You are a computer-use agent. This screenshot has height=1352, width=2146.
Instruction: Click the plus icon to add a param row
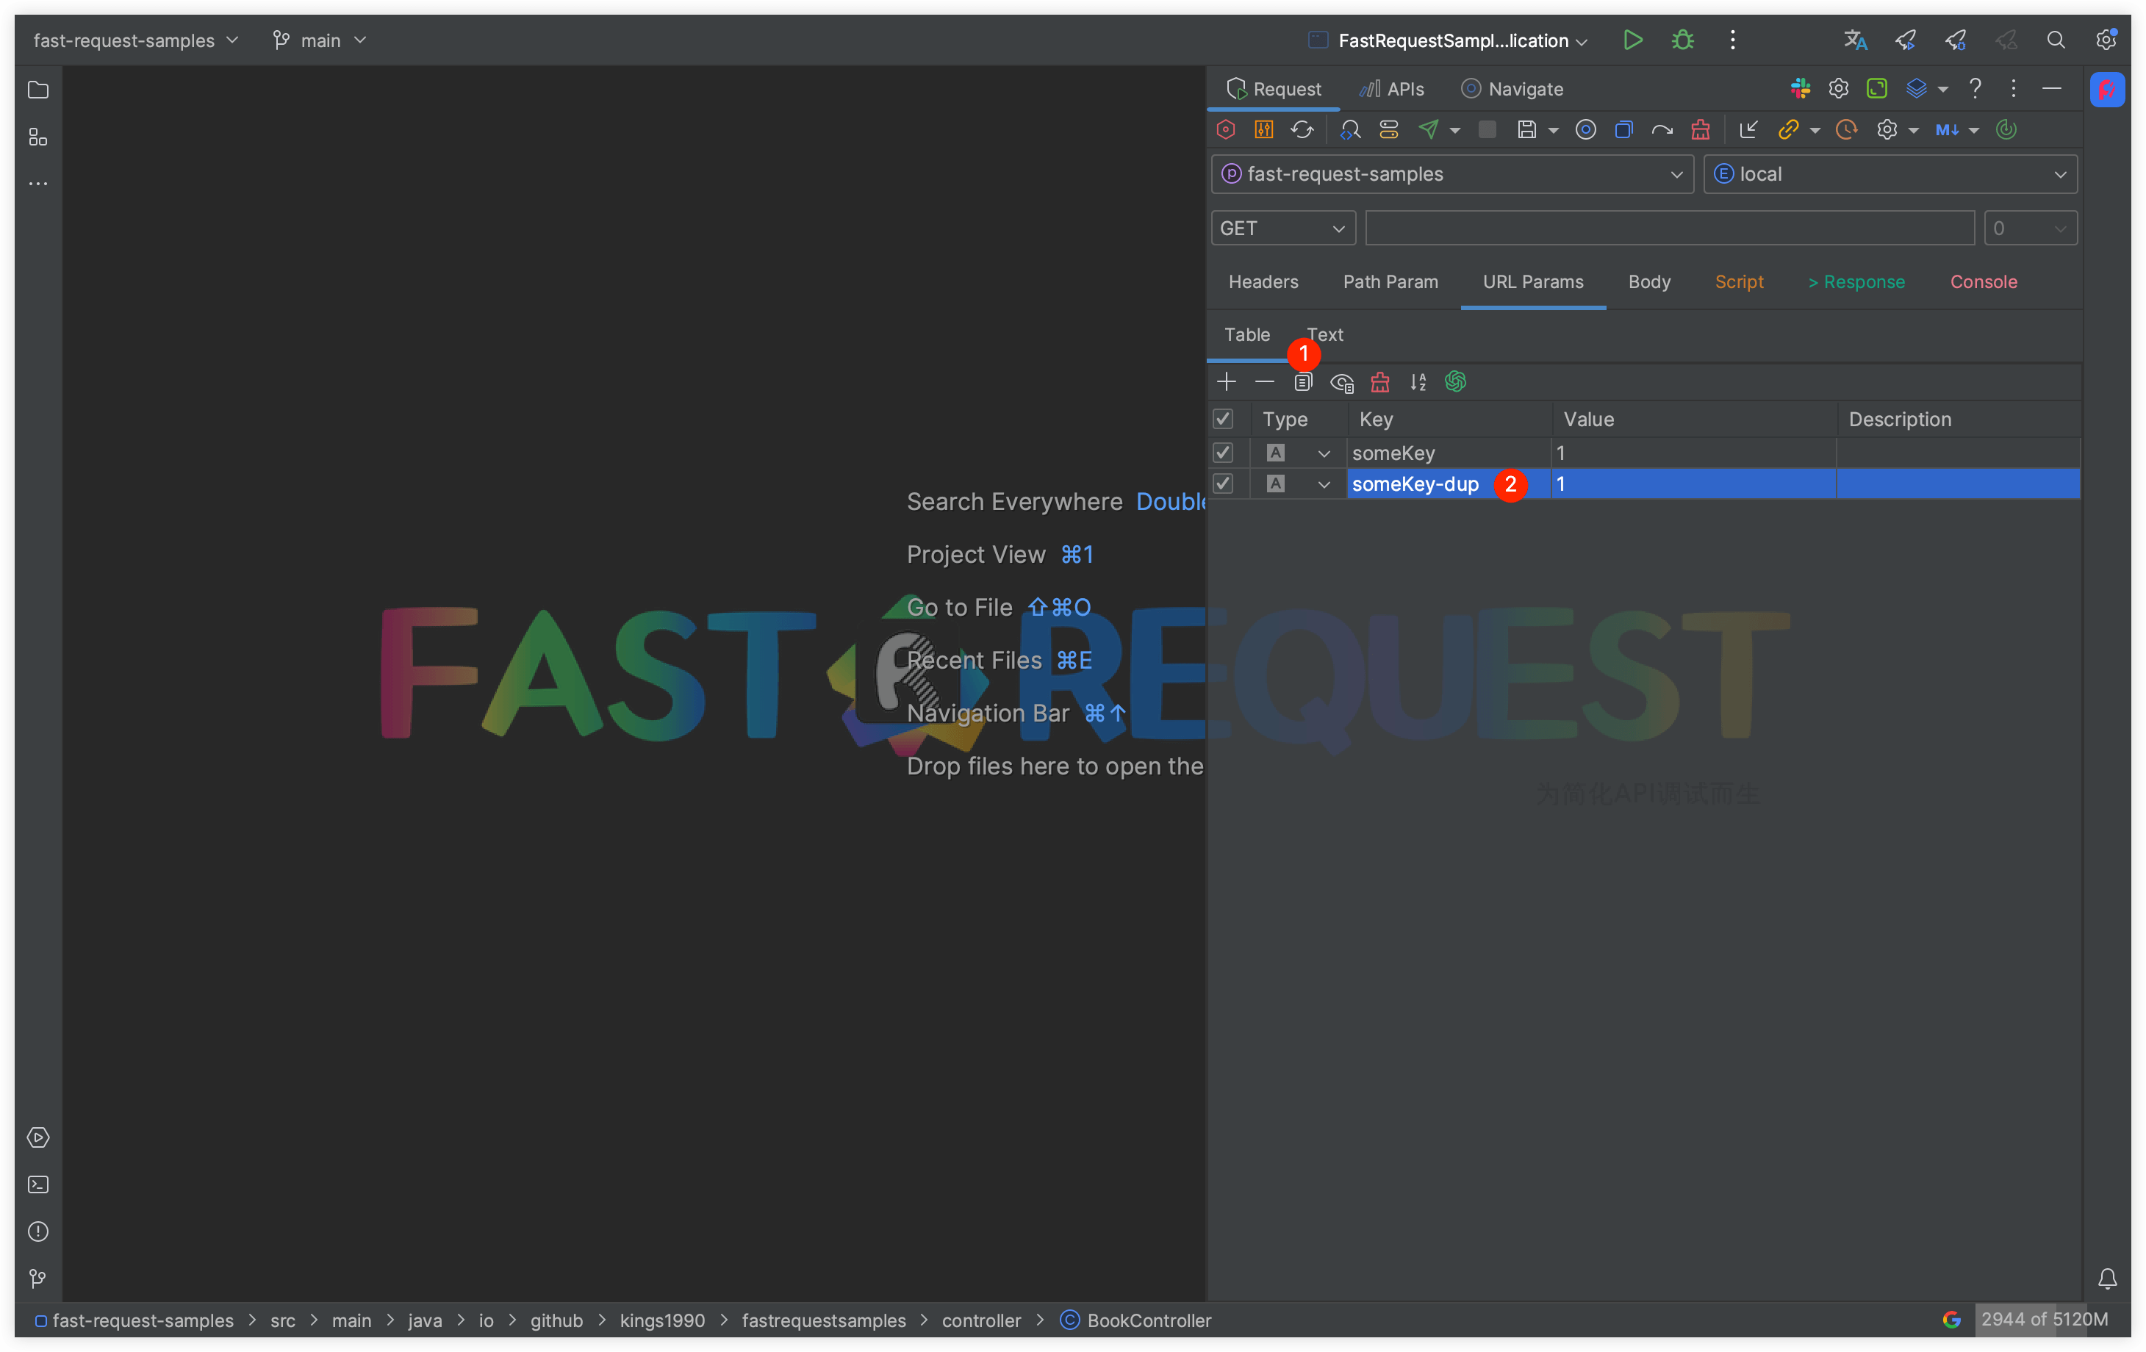point(1227,382)
